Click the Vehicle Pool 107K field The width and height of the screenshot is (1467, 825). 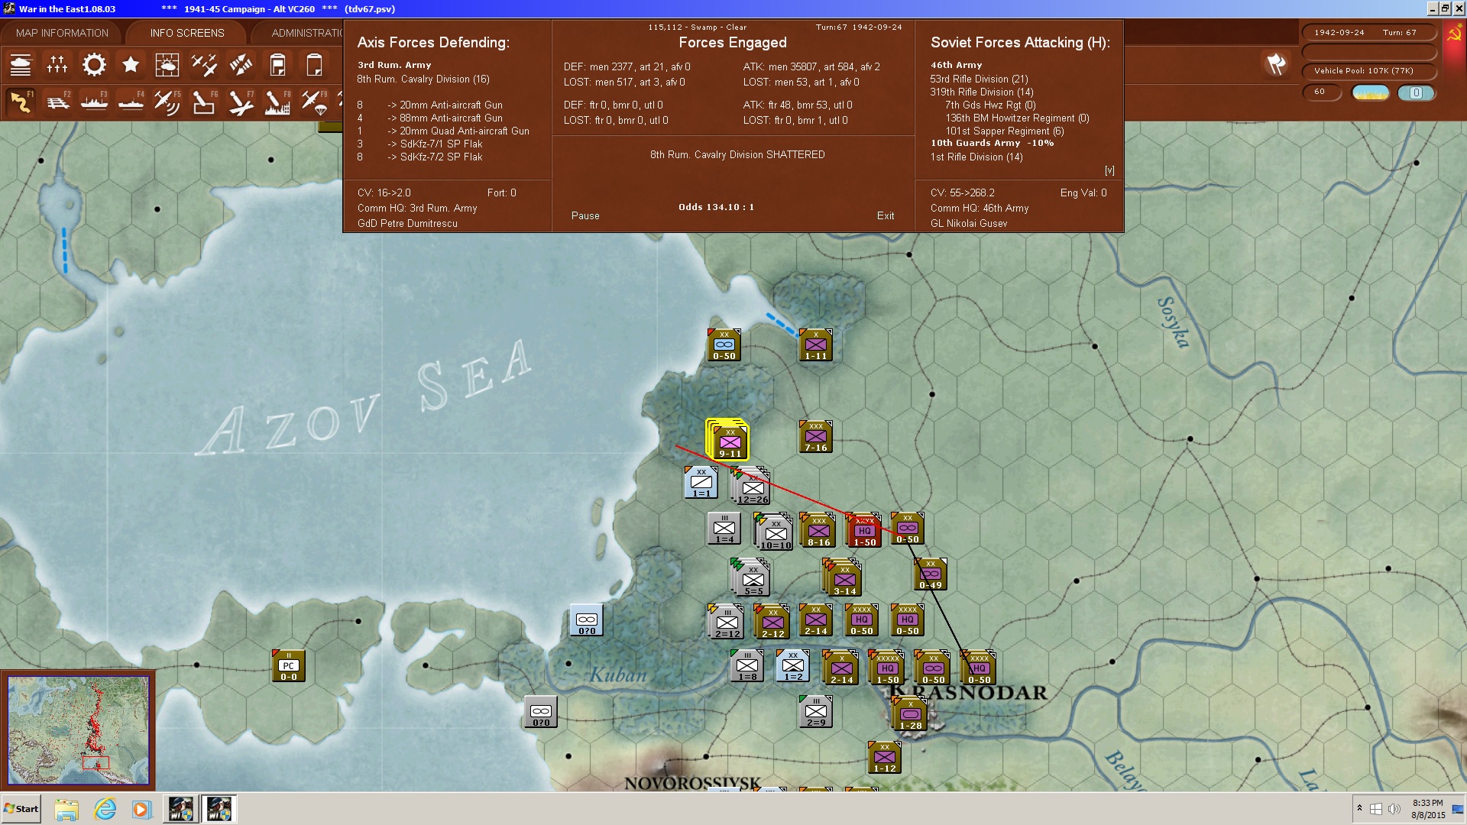(x=1369, y=71)
